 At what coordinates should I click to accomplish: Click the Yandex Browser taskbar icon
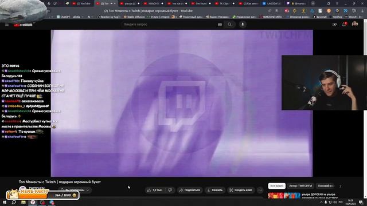coord(33,202)
